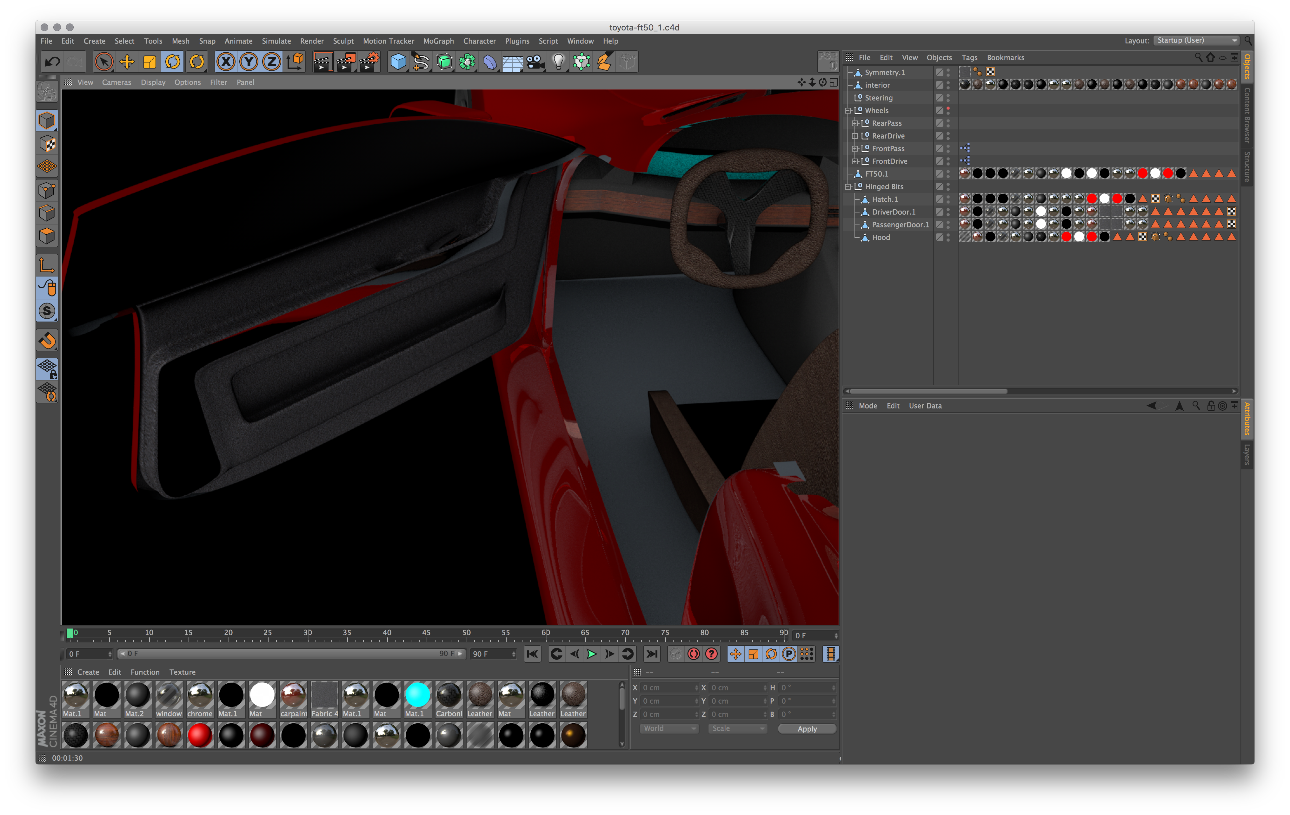
Task: Toggle Parameter keyframe recording
Action: click(x=788, y=654)
